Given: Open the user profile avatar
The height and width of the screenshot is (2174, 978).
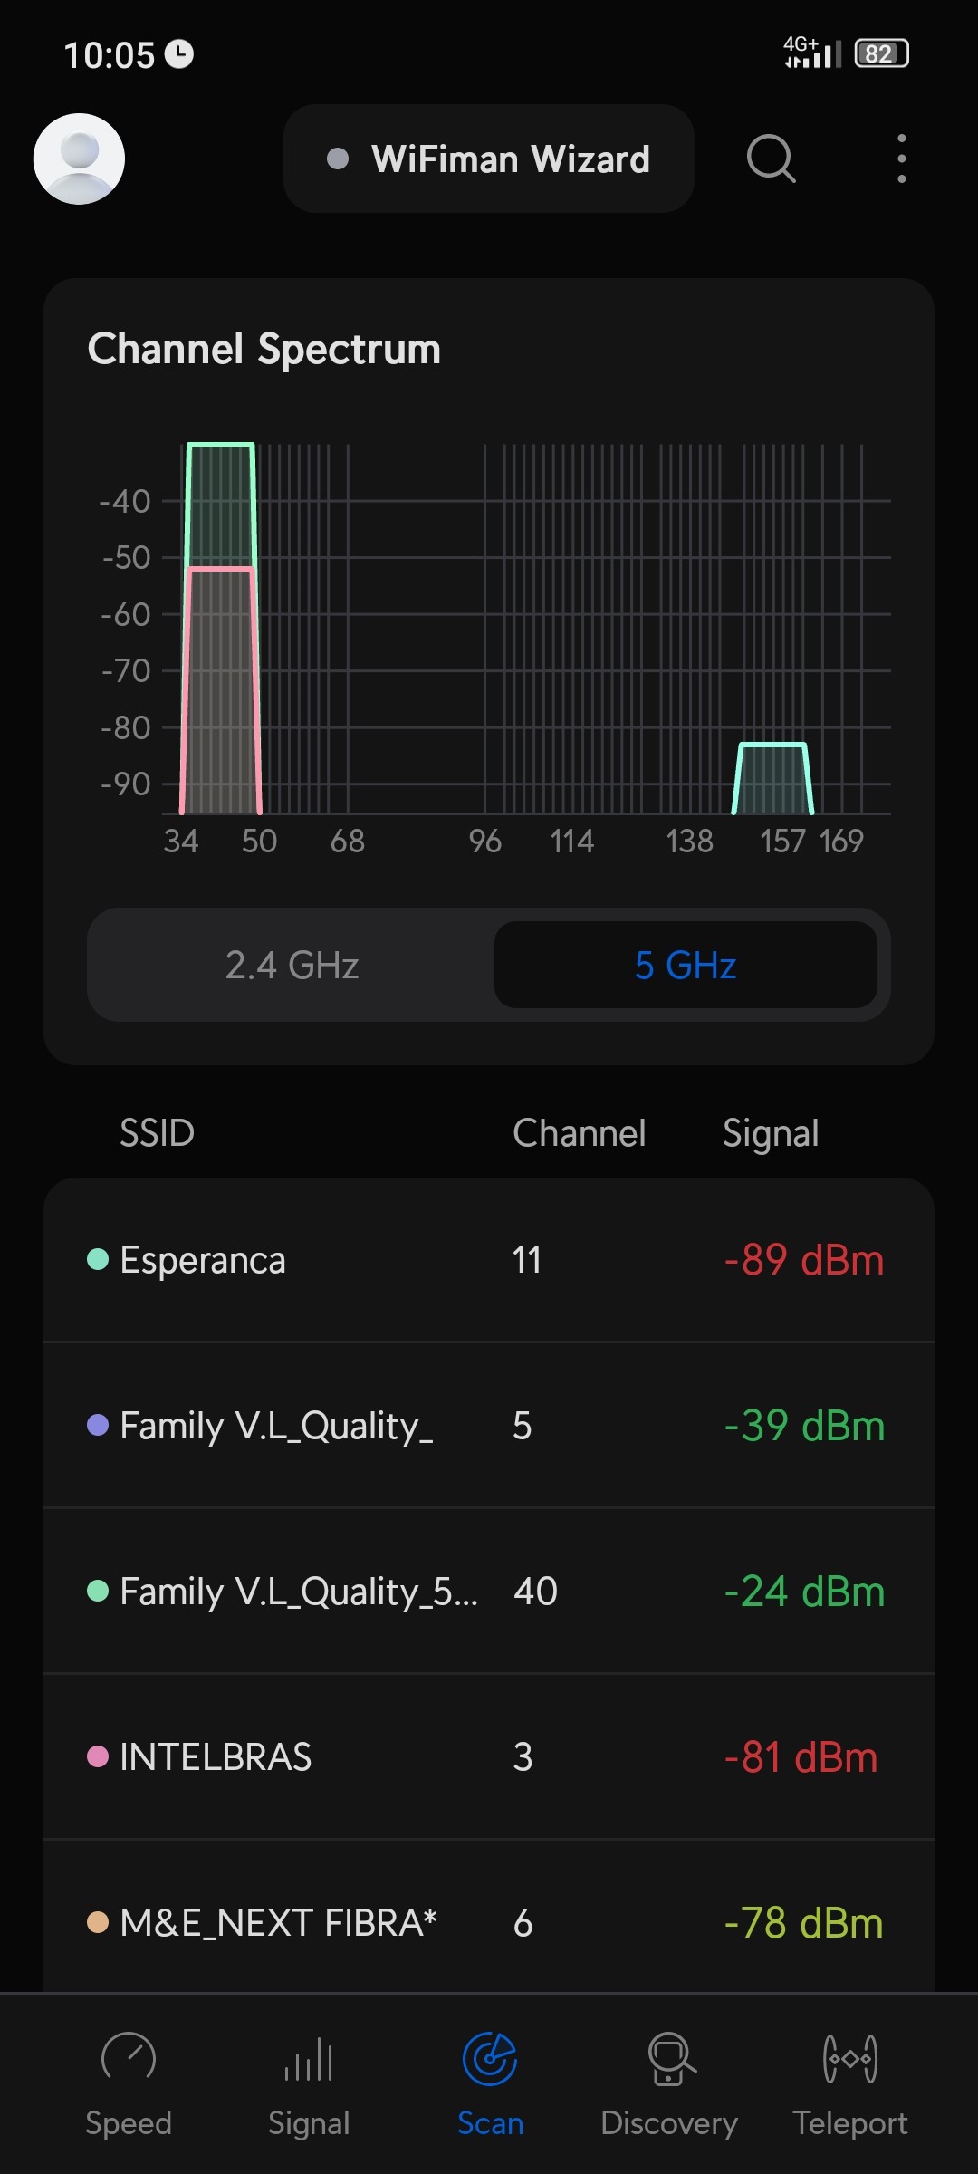Looking at the screenshot, I should coord(79,159).
